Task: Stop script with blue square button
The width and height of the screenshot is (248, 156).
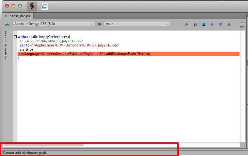Action: coord(204,24)
